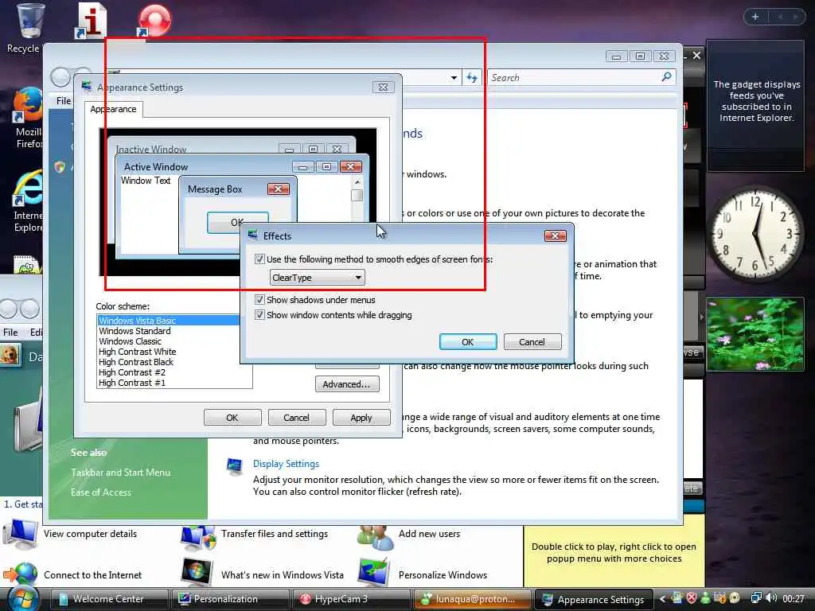Screen dimensions: 815x611
Task: Click the calendar lock icon in tray
Action: tap(719, 598)
